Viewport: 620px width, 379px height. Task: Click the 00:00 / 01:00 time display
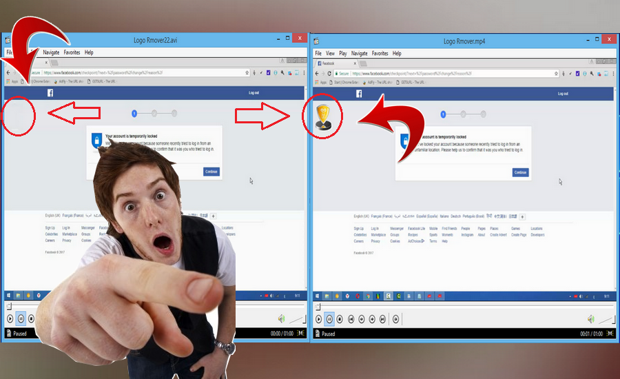(282, 334)
